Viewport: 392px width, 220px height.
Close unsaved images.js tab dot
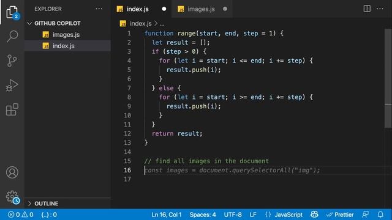[225, 9]
